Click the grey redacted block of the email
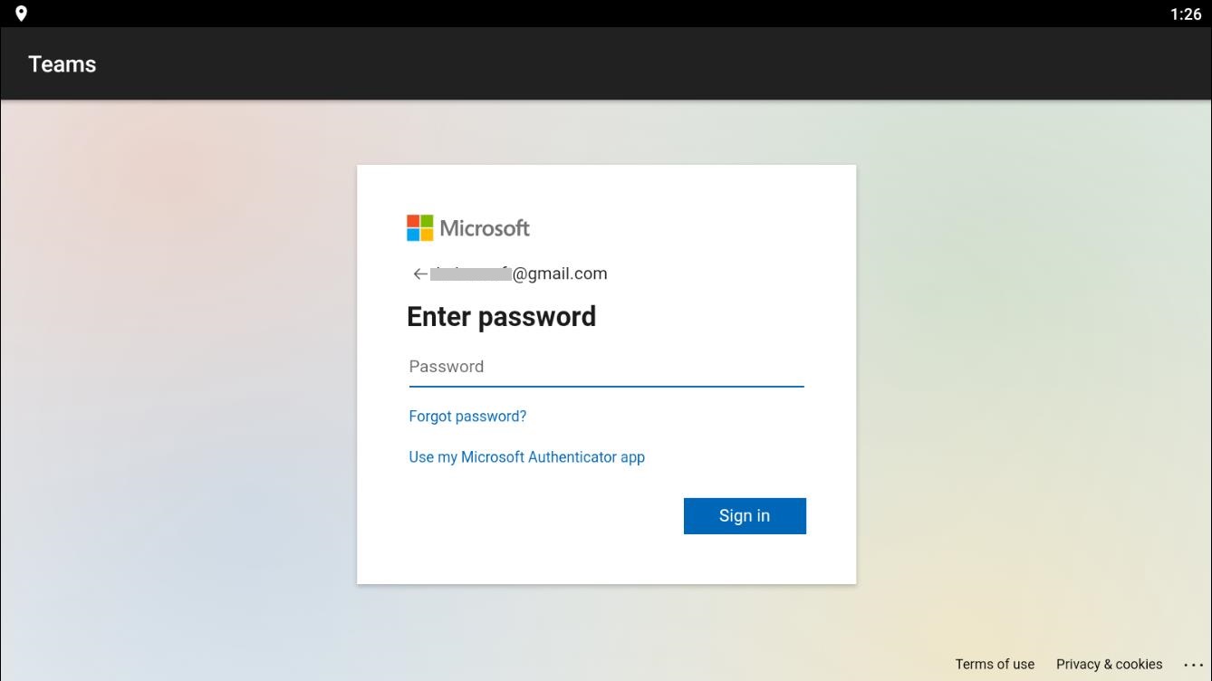The height and width of the screenshot is (681, 1212). 471,274
